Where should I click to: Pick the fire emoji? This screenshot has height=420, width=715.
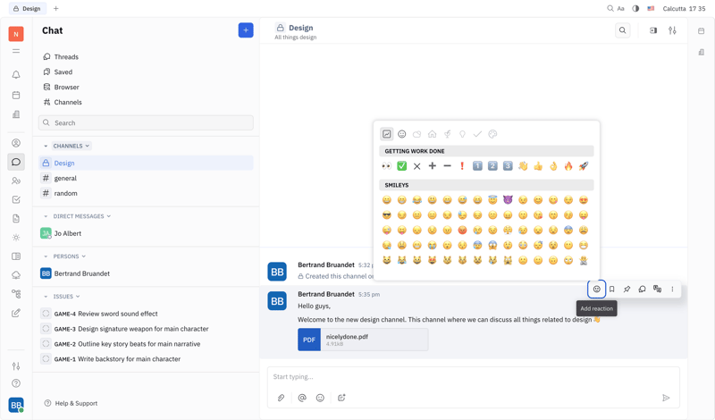568,166
